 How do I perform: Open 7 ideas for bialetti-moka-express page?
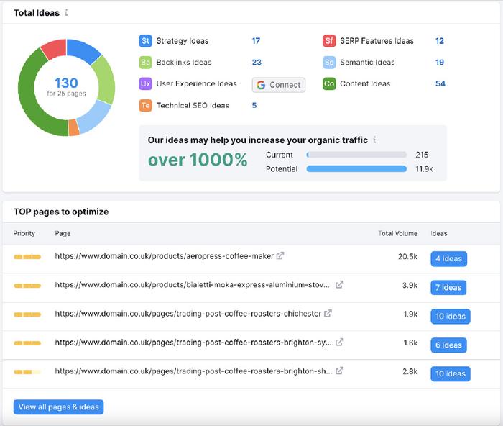[448, 288]
